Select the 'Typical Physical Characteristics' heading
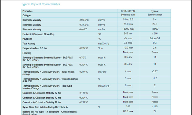Screen dimensions: 192x115 click(x=40, y=4)
